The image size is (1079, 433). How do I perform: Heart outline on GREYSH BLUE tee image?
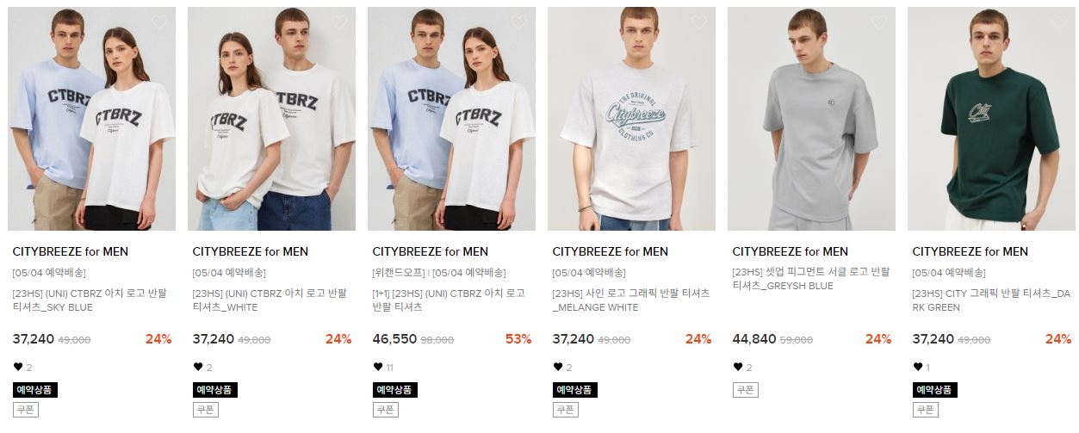click(x=879, y=22)
